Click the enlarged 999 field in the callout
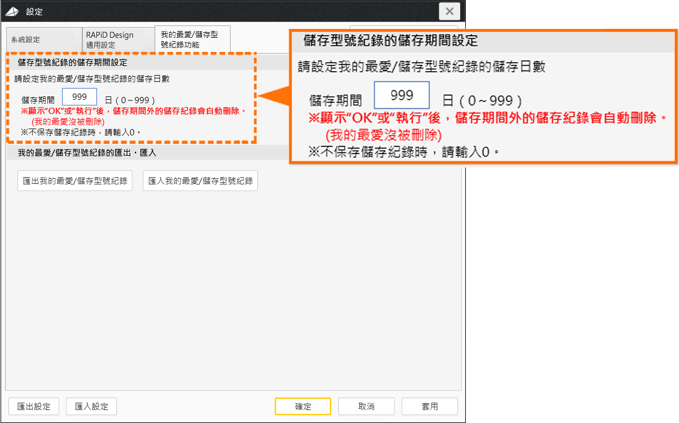679x423 pixels. click(x=402, y=95)
